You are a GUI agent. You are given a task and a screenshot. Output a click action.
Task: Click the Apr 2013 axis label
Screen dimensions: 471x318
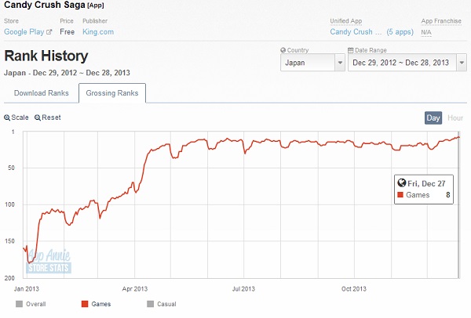(x=135, y=289)
